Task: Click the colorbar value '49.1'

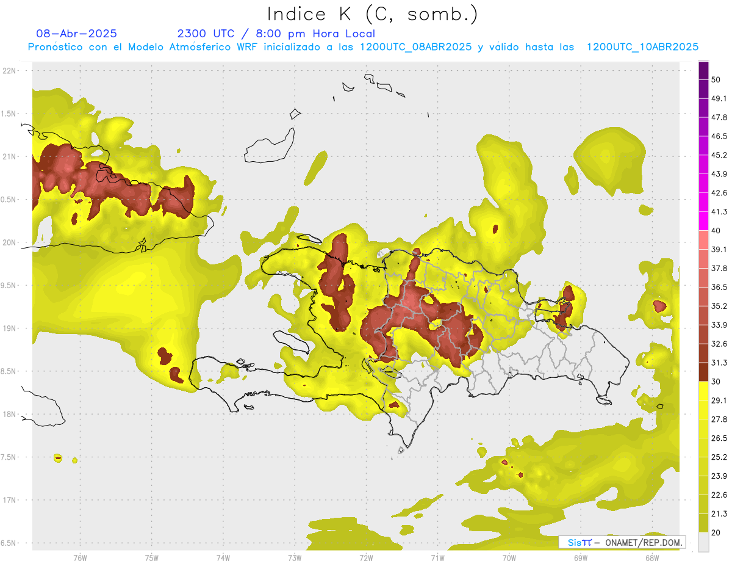Action: tap(719, 98)
